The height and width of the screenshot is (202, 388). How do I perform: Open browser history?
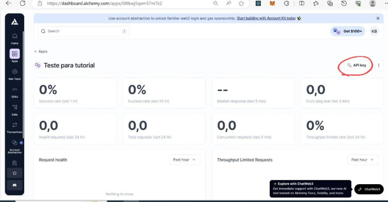click(344, 3)
